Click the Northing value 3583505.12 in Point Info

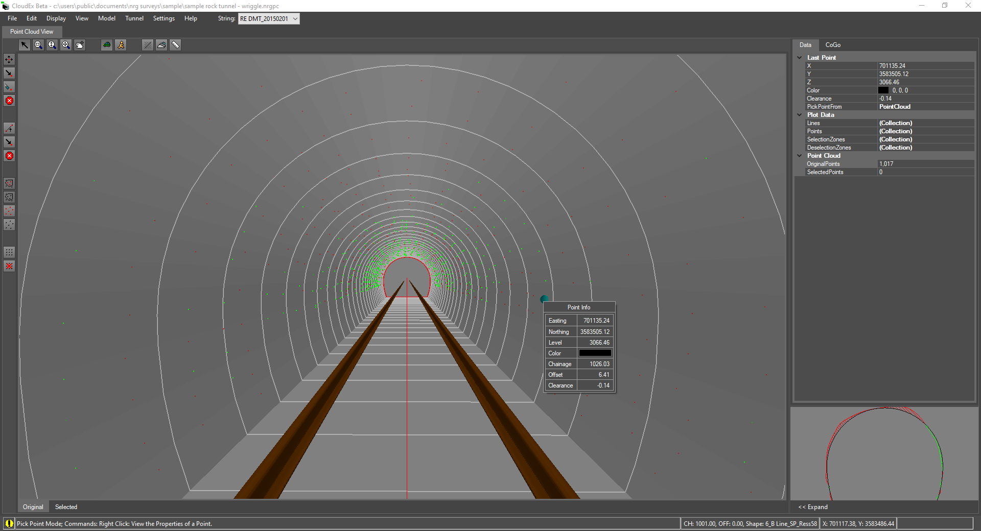(x=595, y=332)
